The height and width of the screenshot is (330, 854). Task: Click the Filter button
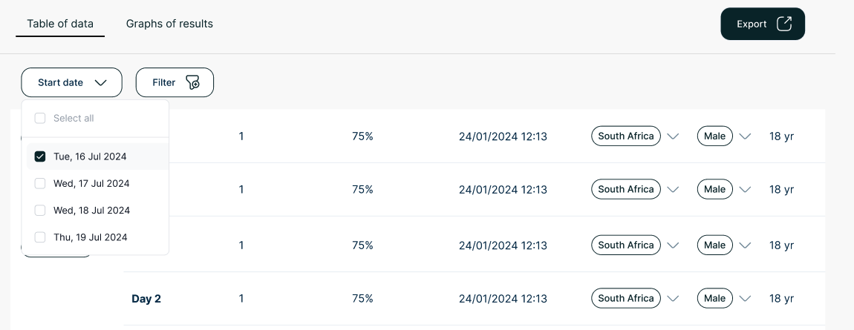point(175,82)
